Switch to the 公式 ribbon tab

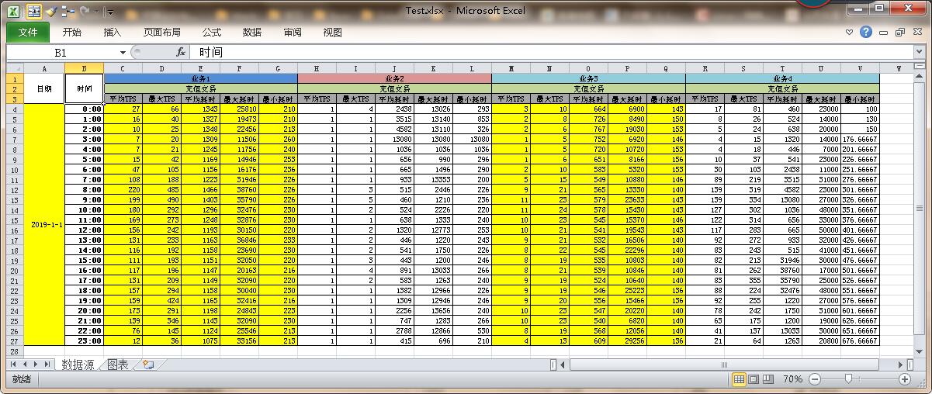[211, 32]
